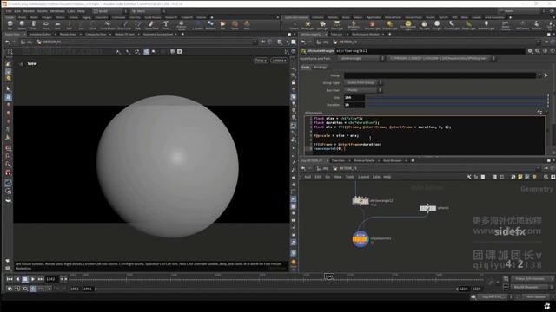Click the playback range slider bar
Screen dimensions: 556x312
click(x=277, y=289)
